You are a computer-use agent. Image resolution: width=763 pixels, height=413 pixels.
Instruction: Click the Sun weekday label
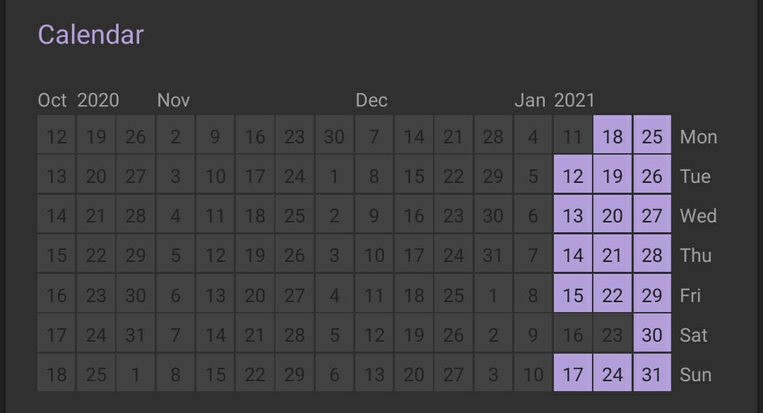click(695, 374)
